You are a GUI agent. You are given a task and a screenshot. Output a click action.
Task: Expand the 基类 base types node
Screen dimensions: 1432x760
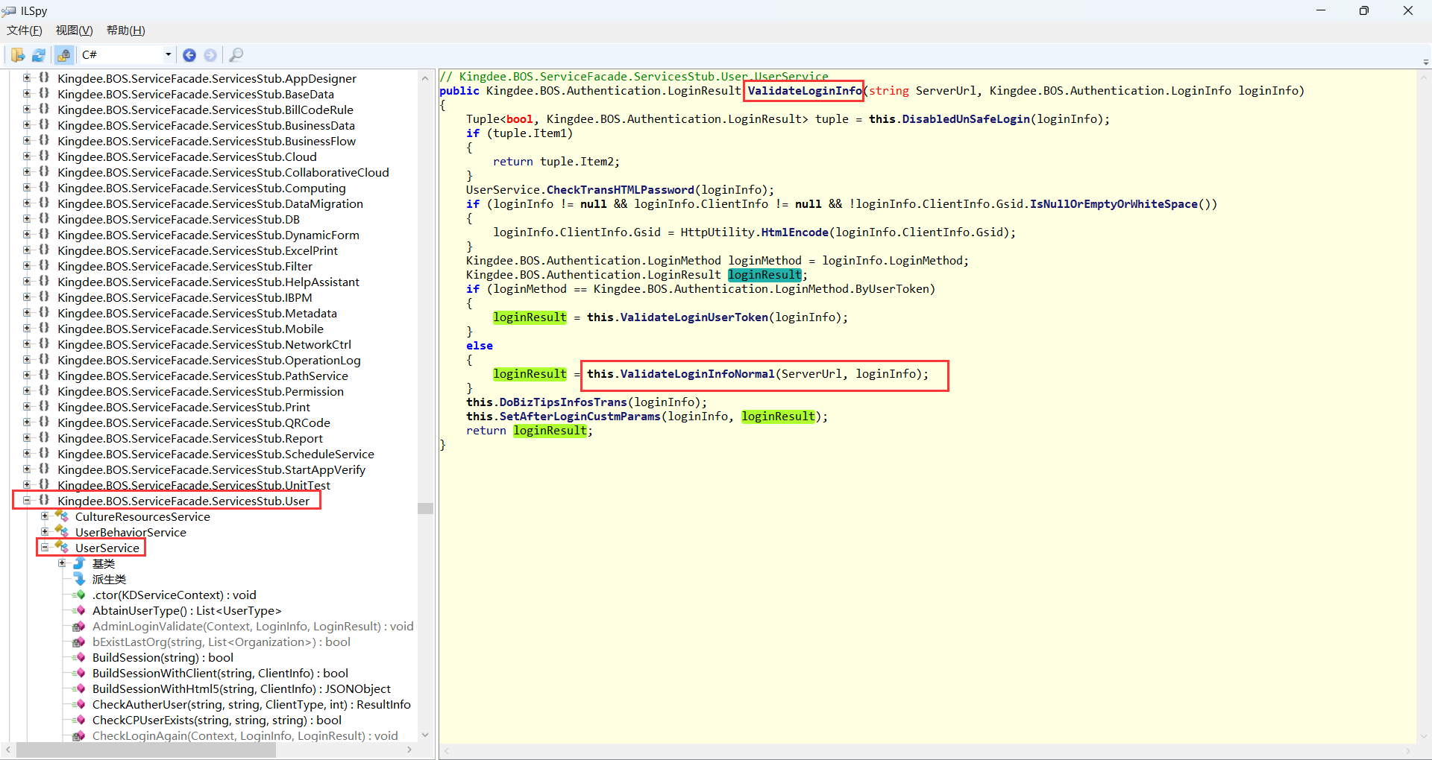tap(63, 563)
